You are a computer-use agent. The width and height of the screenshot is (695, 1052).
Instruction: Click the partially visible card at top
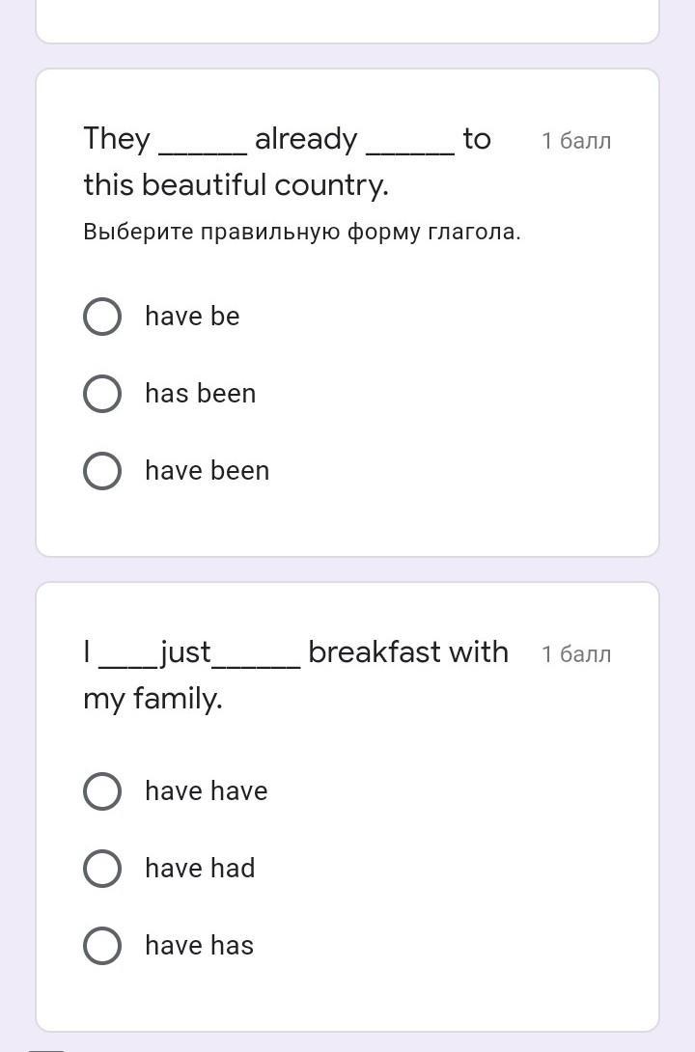(x=347, y=21)
